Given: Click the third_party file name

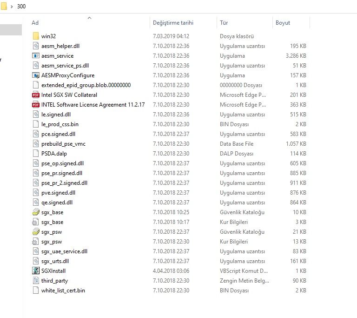Looking at the screenshot, I should click(x=55, y=281).
